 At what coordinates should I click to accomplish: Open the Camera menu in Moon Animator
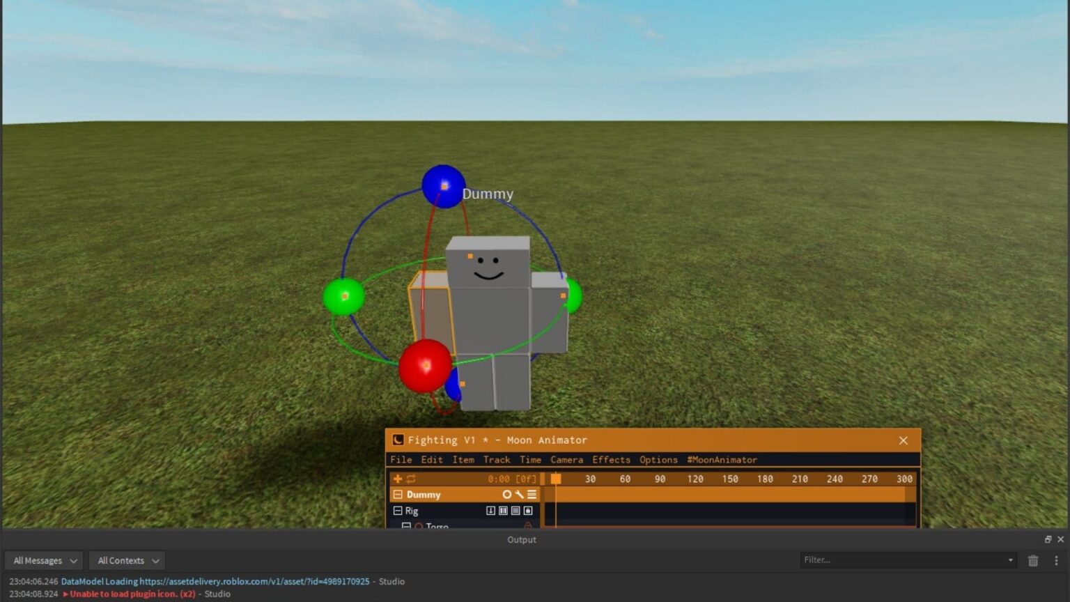coord(566,460)
